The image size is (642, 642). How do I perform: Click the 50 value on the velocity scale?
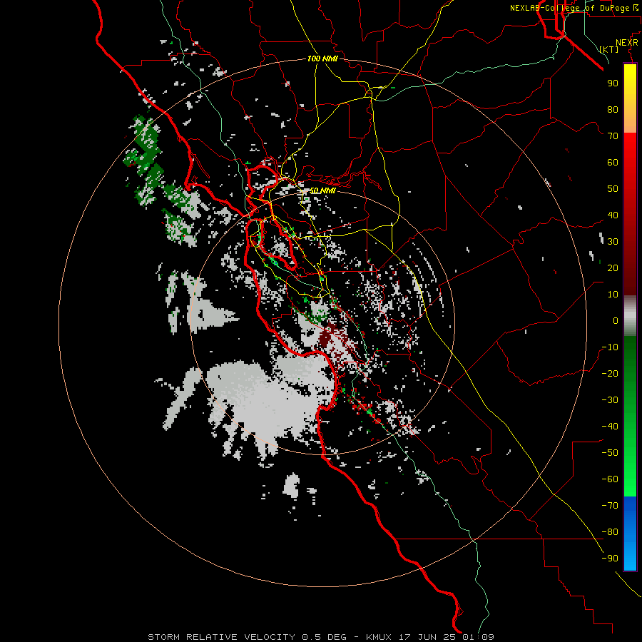613,189
